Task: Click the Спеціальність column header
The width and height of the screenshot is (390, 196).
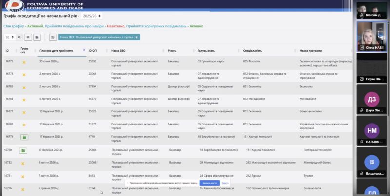Action: pyautogui.click(x=252, y=50)
